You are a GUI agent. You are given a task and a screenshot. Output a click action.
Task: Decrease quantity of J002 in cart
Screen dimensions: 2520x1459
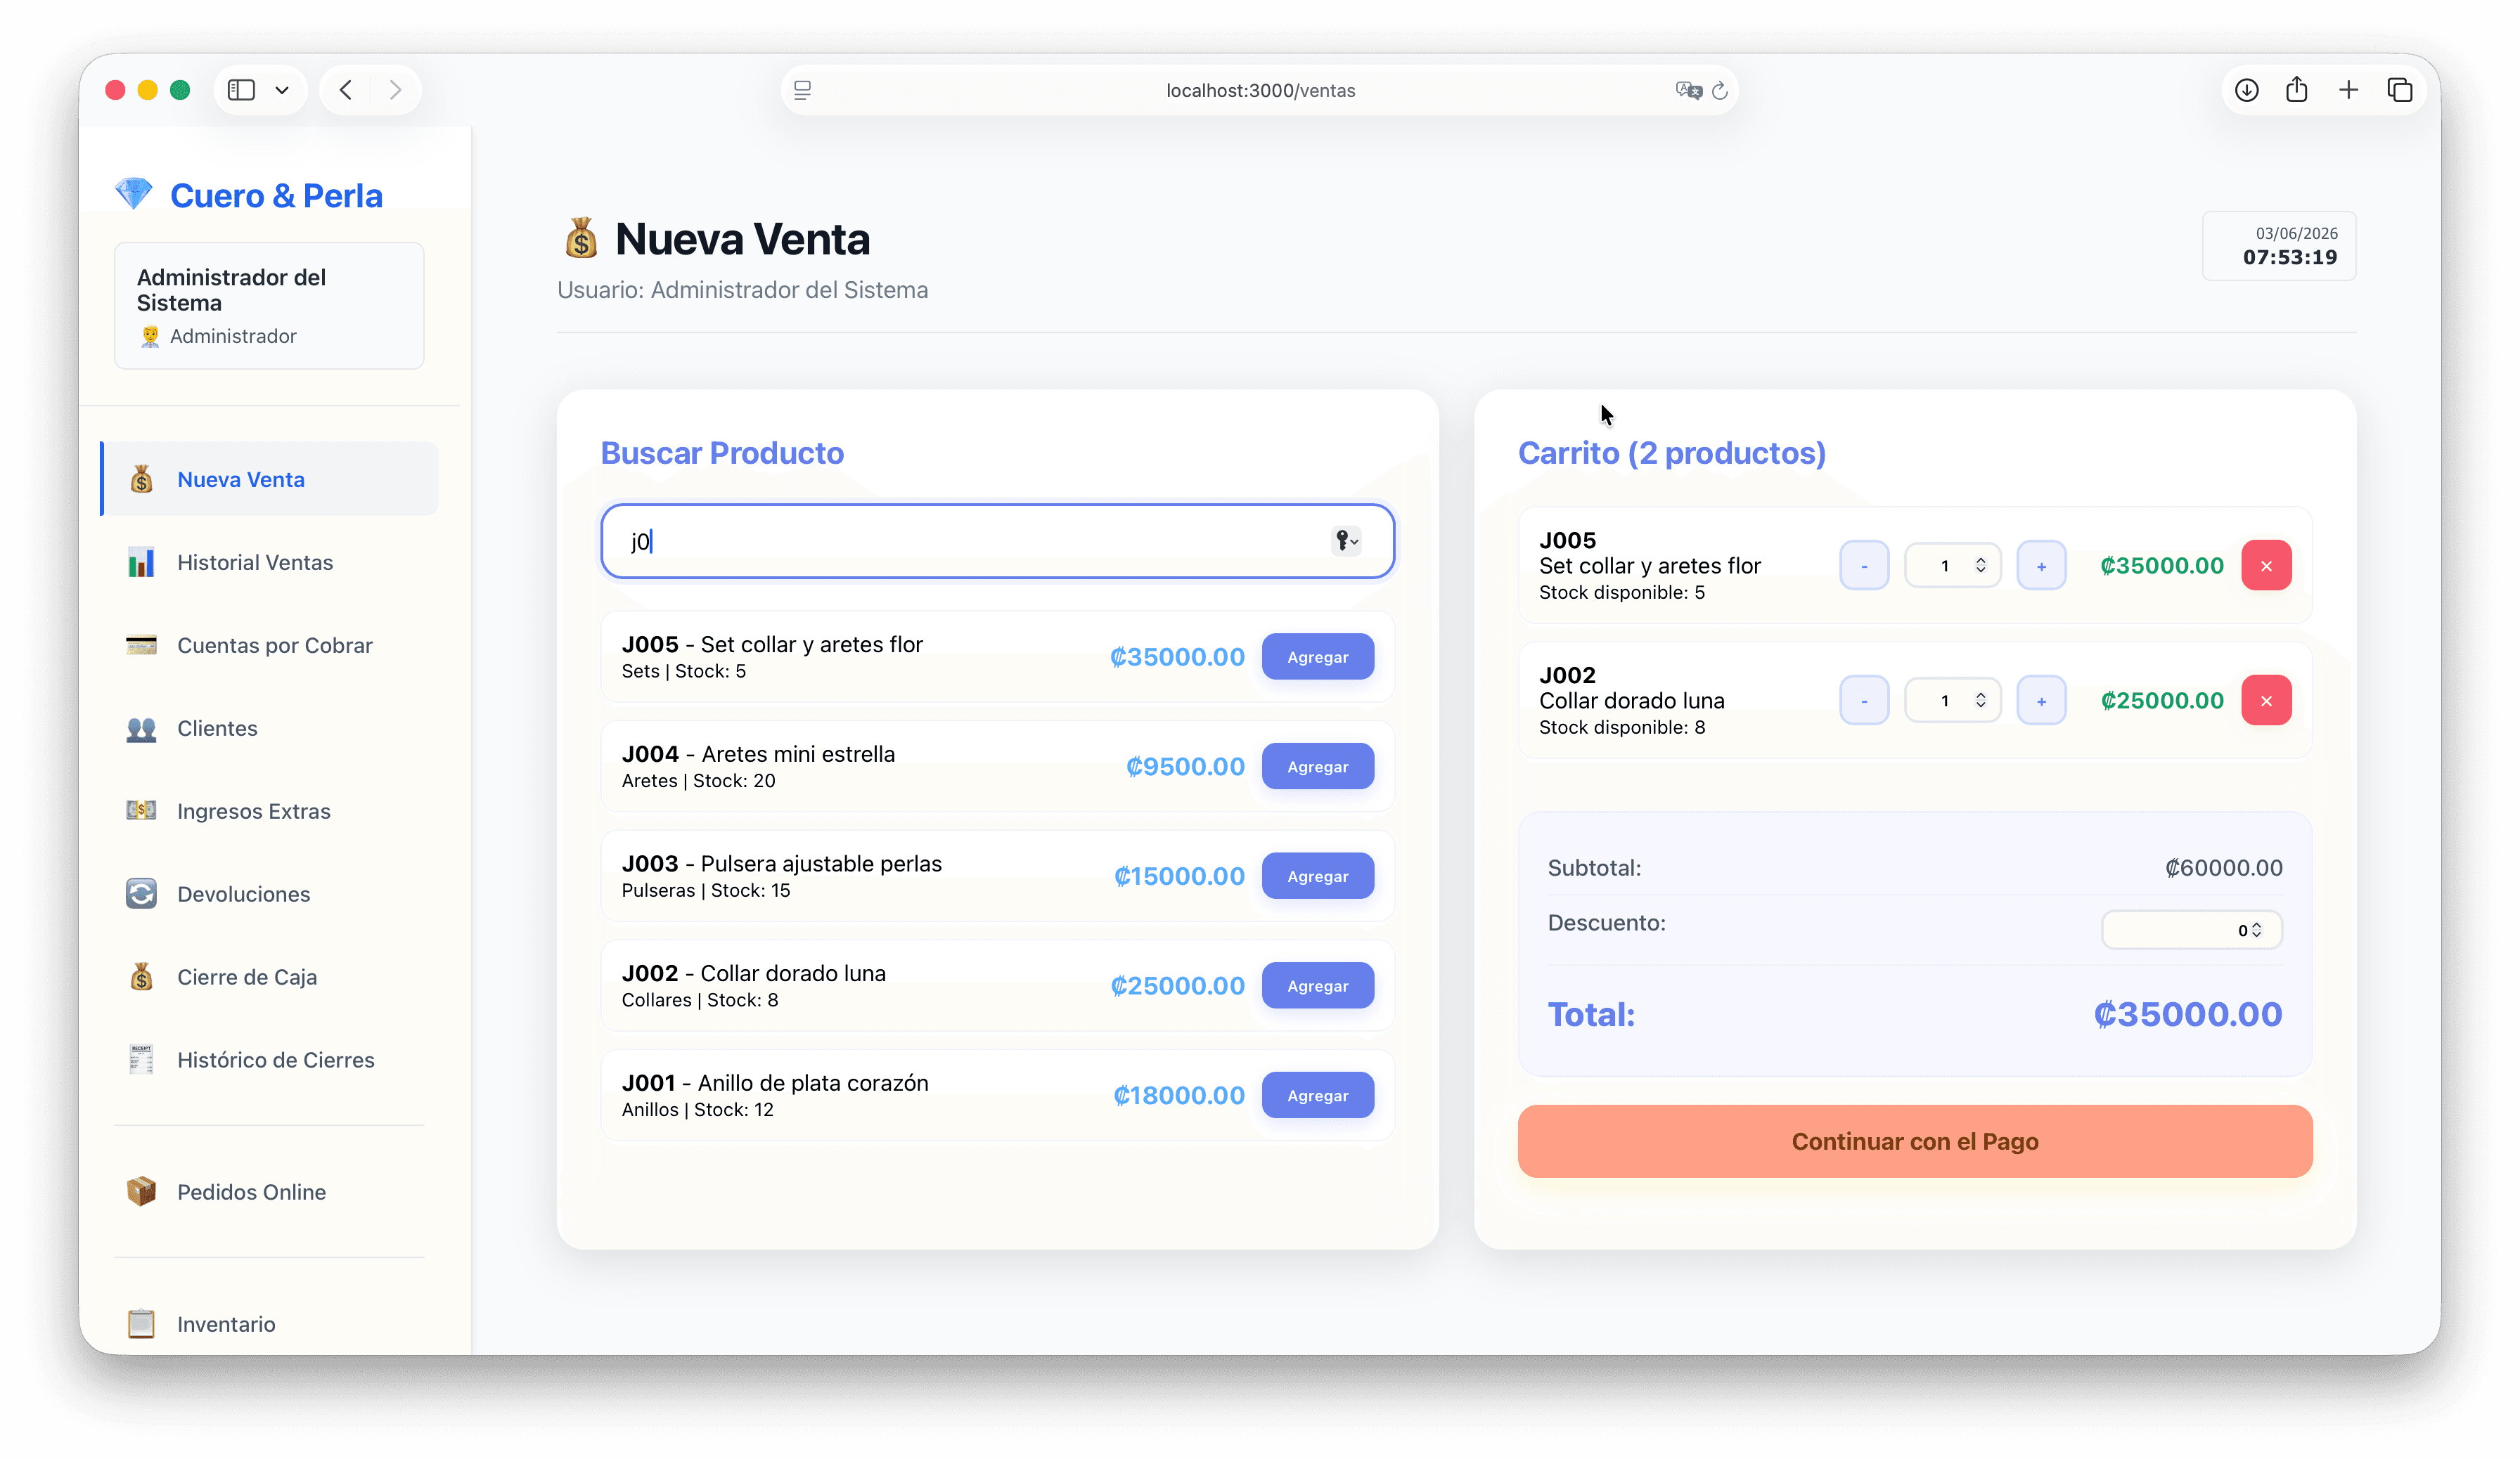[x=1864, y=701]
